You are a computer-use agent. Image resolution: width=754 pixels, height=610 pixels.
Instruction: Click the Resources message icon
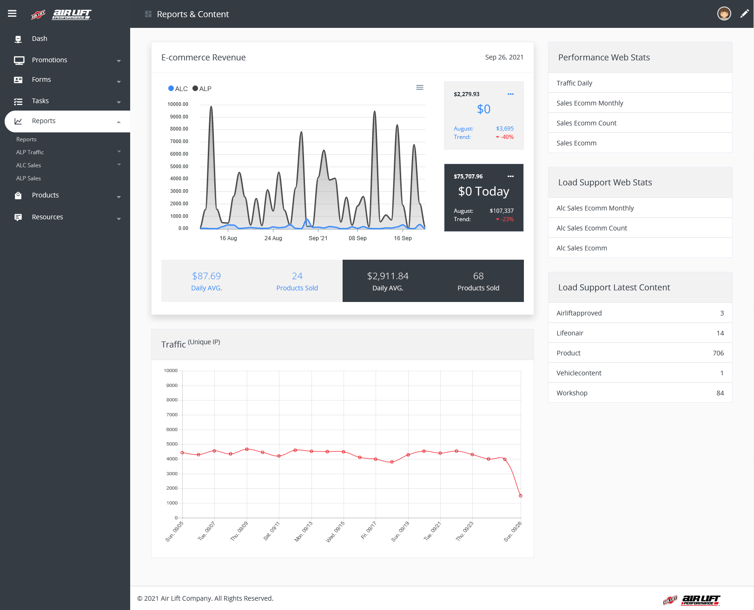pyautogui.click(x=18, y=217)
